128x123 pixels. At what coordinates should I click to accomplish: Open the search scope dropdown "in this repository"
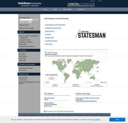26,22
